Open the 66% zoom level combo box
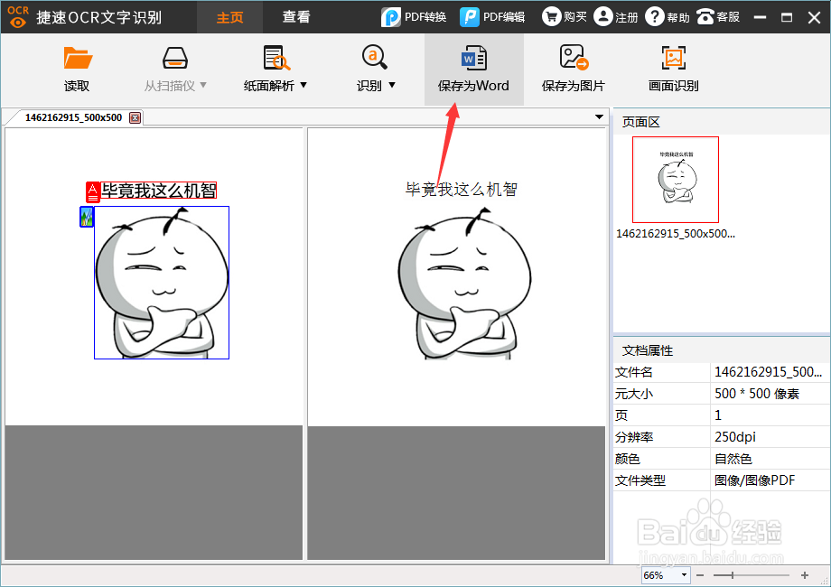Screen dimensions: 831x587 pyautogui.click(x=664, y=574)
